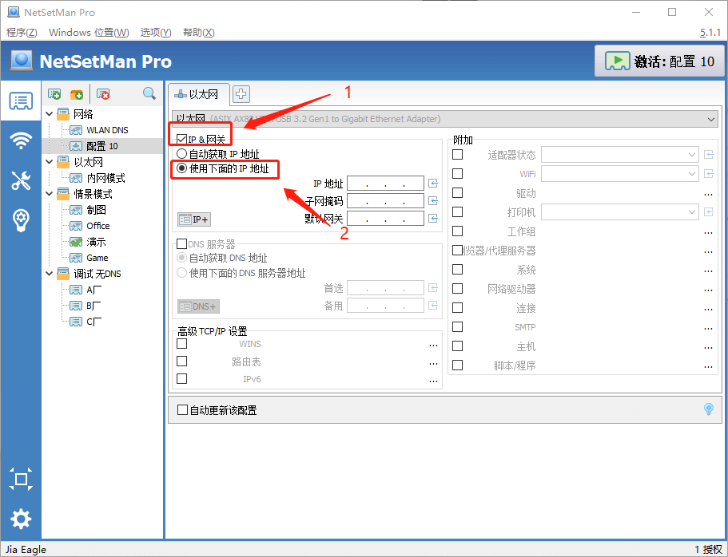Image resolution: width=728 pixels, height=557 pixels.
Task: Select 使用下面的 IP 地址 radio button
Action: pos(182,168)
